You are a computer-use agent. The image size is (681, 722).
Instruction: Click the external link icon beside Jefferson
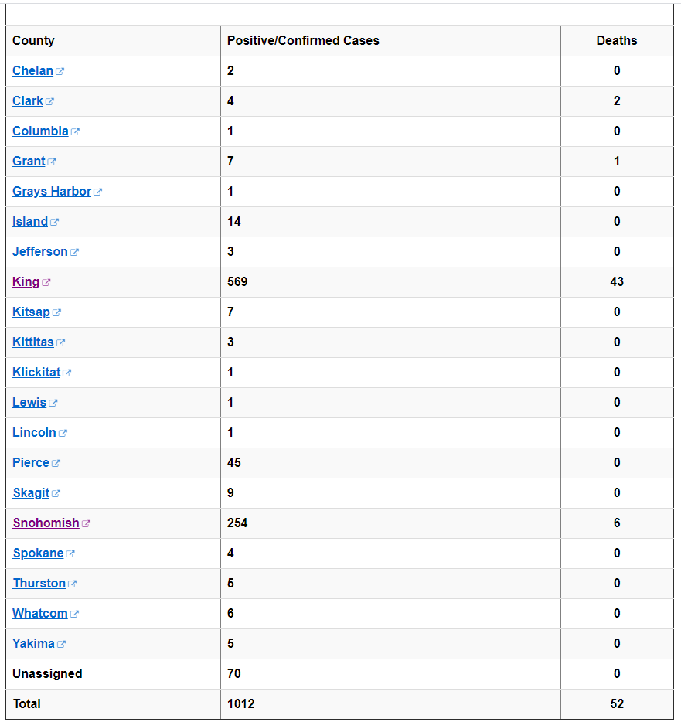[x=74, y=252]
